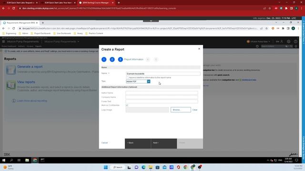Open the help question mark icon in header

tap(295, 41)
